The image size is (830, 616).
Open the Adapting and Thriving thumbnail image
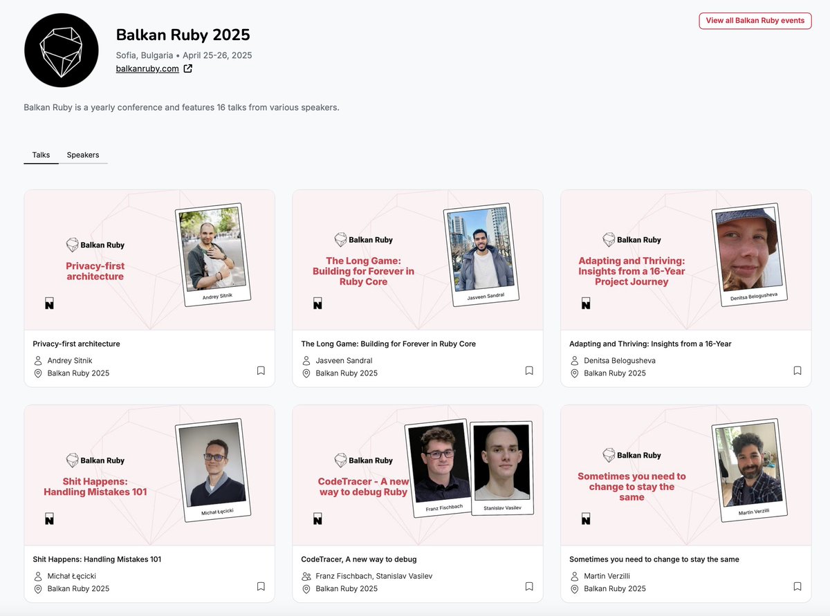686,260
